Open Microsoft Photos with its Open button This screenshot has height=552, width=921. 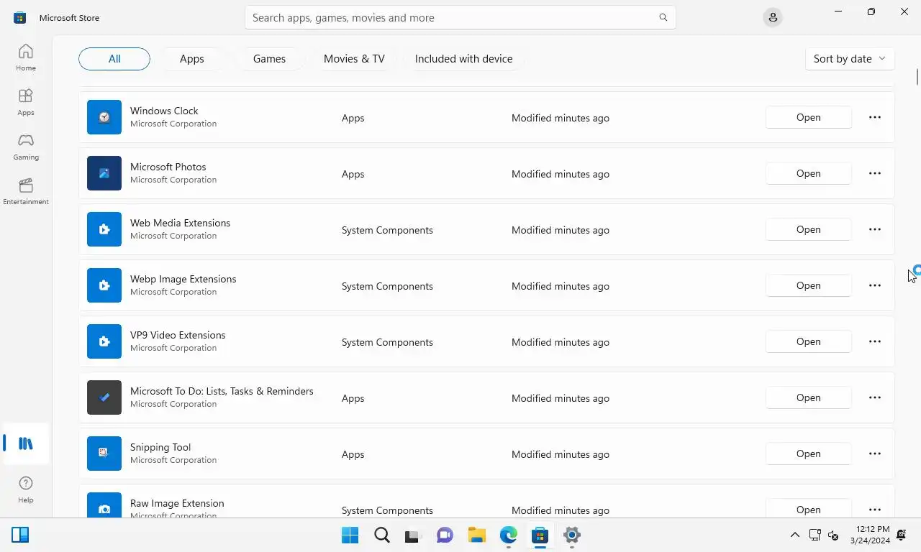809,173
